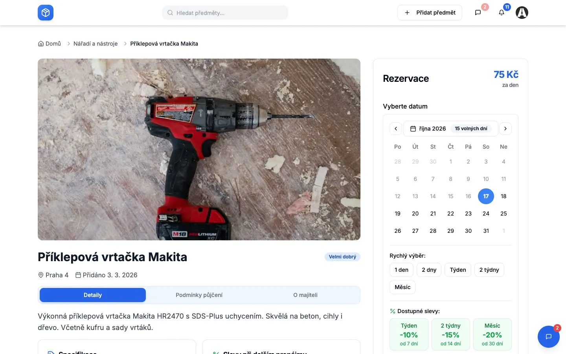The width and height of the screenshot is (566, 354).
Task: Click the cube logo icon in header
Action: [x=46, y=13]
